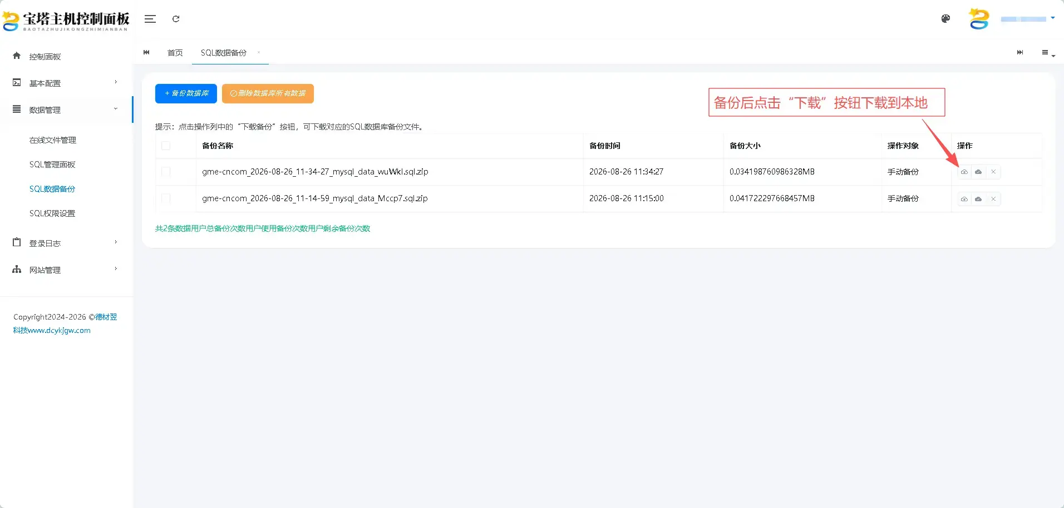Click the sitemap icon beside 网站管理
1064x508 pixels.
coord(17,270)
